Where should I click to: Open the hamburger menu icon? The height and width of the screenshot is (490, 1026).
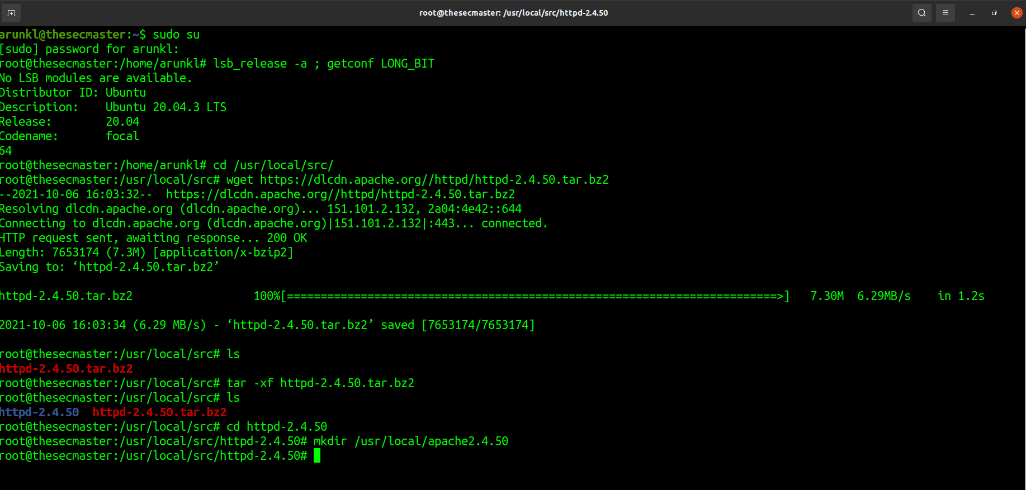tap(945, 13)
